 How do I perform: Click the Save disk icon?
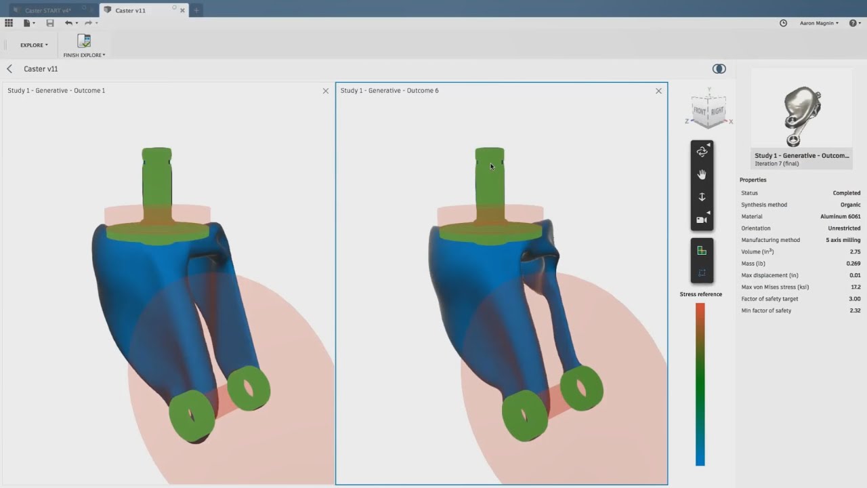pos(50,23)
